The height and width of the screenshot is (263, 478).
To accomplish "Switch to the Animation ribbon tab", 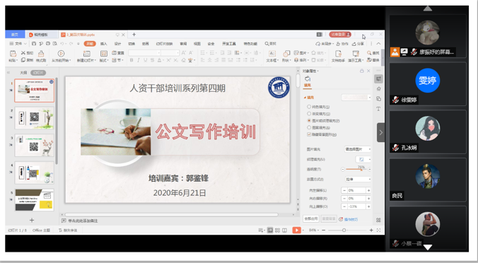I will [146, 44].
